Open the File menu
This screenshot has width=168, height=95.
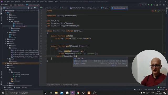tap(5, 2)
